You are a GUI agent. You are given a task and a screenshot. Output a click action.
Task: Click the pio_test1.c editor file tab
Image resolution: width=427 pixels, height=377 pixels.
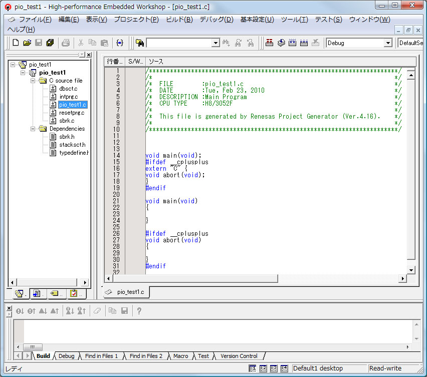pyautogui.click(x=130, y=292)
